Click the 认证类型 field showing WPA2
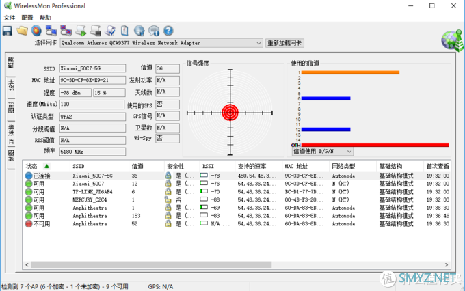Viewport: 465px width, 291px height. pyautogui.click(x=92, y=117)
